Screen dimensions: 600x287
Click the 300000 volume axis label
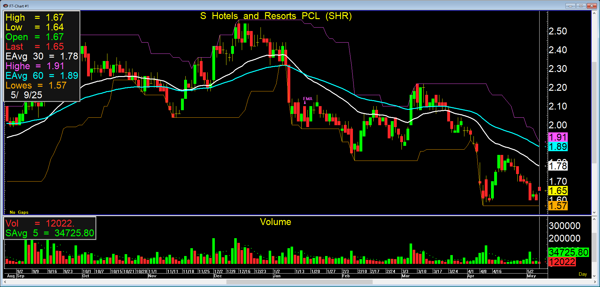[x=565, y=226]
